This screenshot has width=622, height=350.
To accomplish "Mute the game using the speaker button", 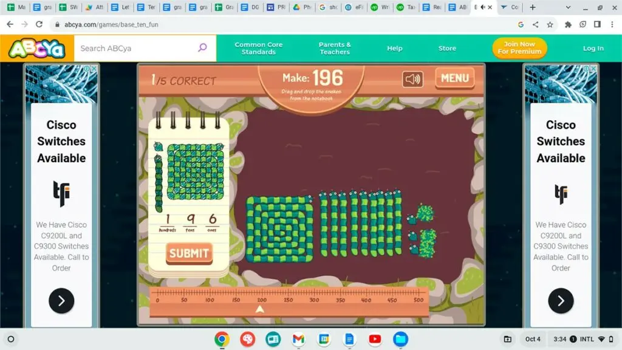I will [x=412, y=80].
